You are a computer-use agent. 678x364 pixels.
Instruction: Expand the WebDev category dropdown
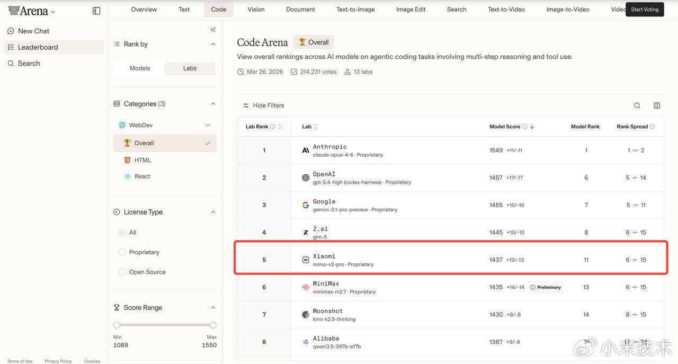[208, 125]
